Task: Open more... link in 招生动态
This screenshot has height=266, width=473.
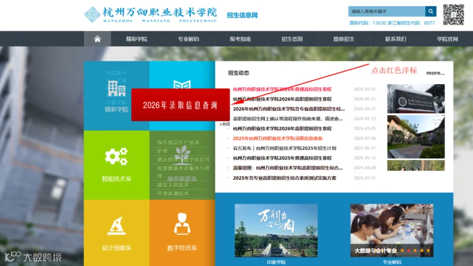Action: (435, 73)
